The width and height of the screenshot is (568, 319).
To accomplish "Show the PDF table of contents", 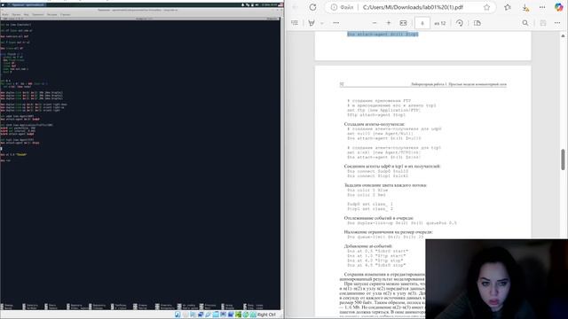I will 295,23.
